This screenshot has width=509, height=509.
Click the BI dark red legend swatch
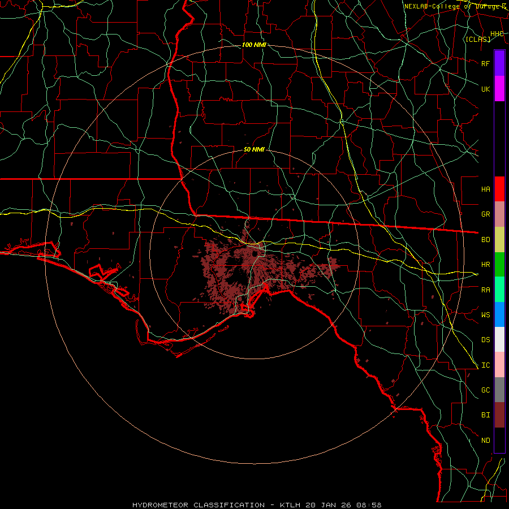click(x=499, y=415)
